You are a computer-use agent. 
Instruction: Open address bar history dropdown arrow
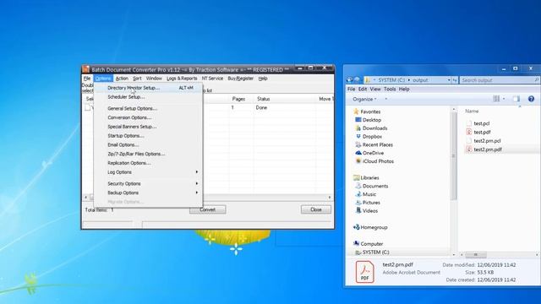(449, 80)
